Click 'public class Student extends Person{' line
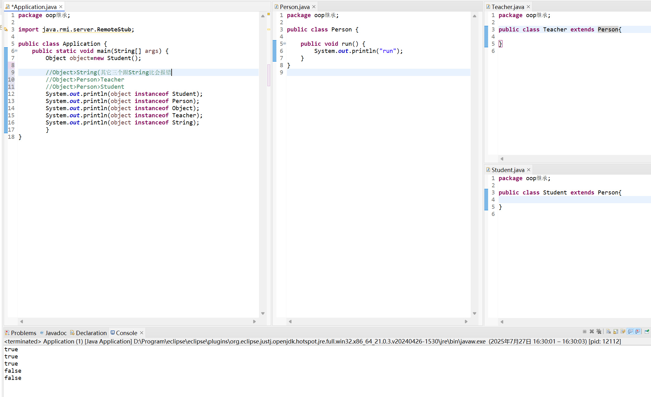The height and width of the screenshot is (397, 651). (x=560, y=193)
